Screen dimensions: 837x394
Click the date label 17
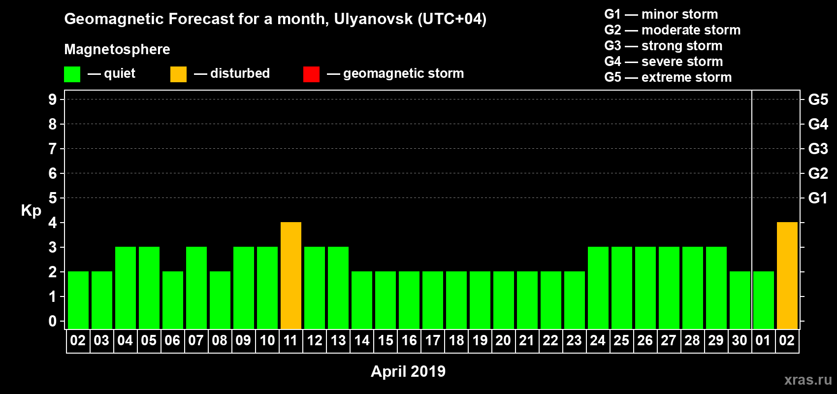[x=432, y=341]
